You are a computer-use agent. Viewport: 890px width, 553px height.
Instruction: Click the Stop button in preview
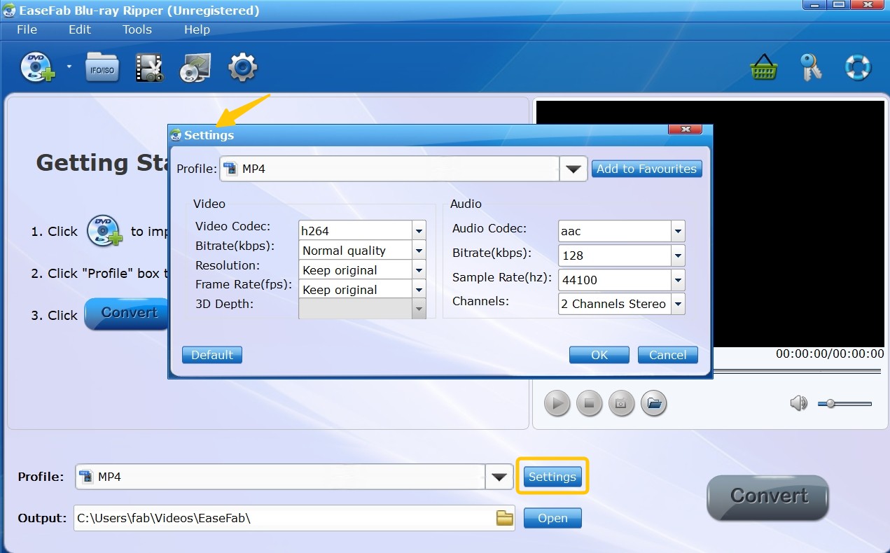pyautogui.click(x=590, y=403)
